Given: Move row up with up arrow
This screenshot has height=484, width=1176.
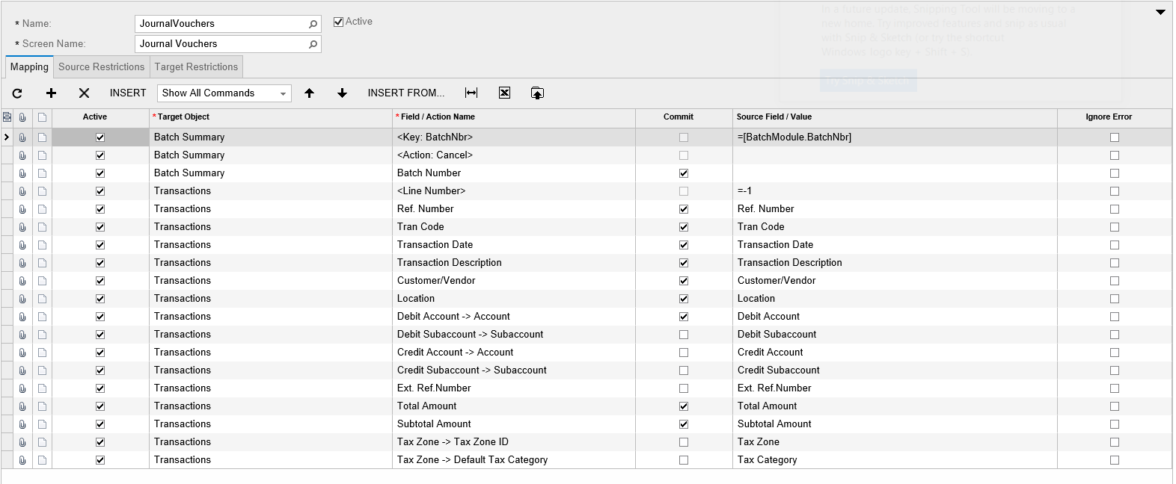Looking at the screenshot, I should point(309,93).
